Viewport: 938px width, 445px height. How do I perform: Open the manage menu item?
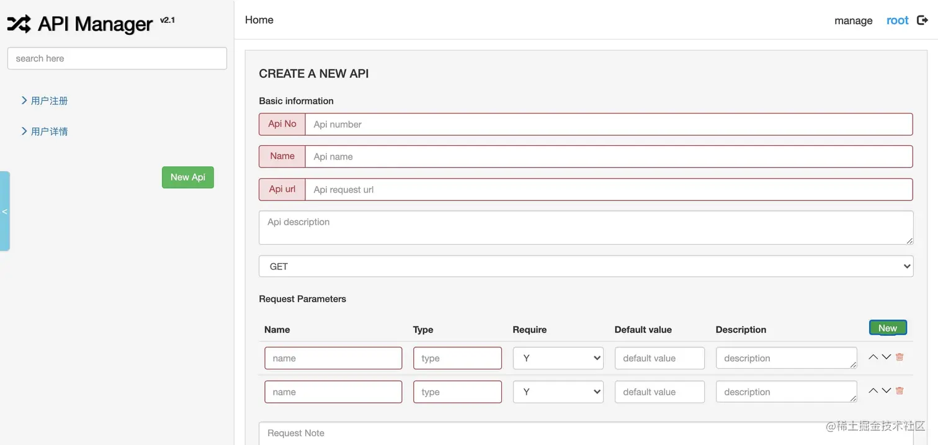click(x=853, y=20)
